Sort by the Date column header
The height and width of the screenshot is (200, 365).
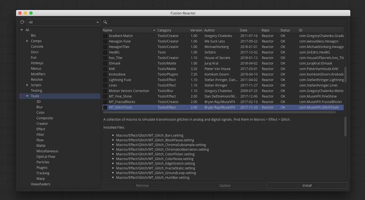point(250,30)
